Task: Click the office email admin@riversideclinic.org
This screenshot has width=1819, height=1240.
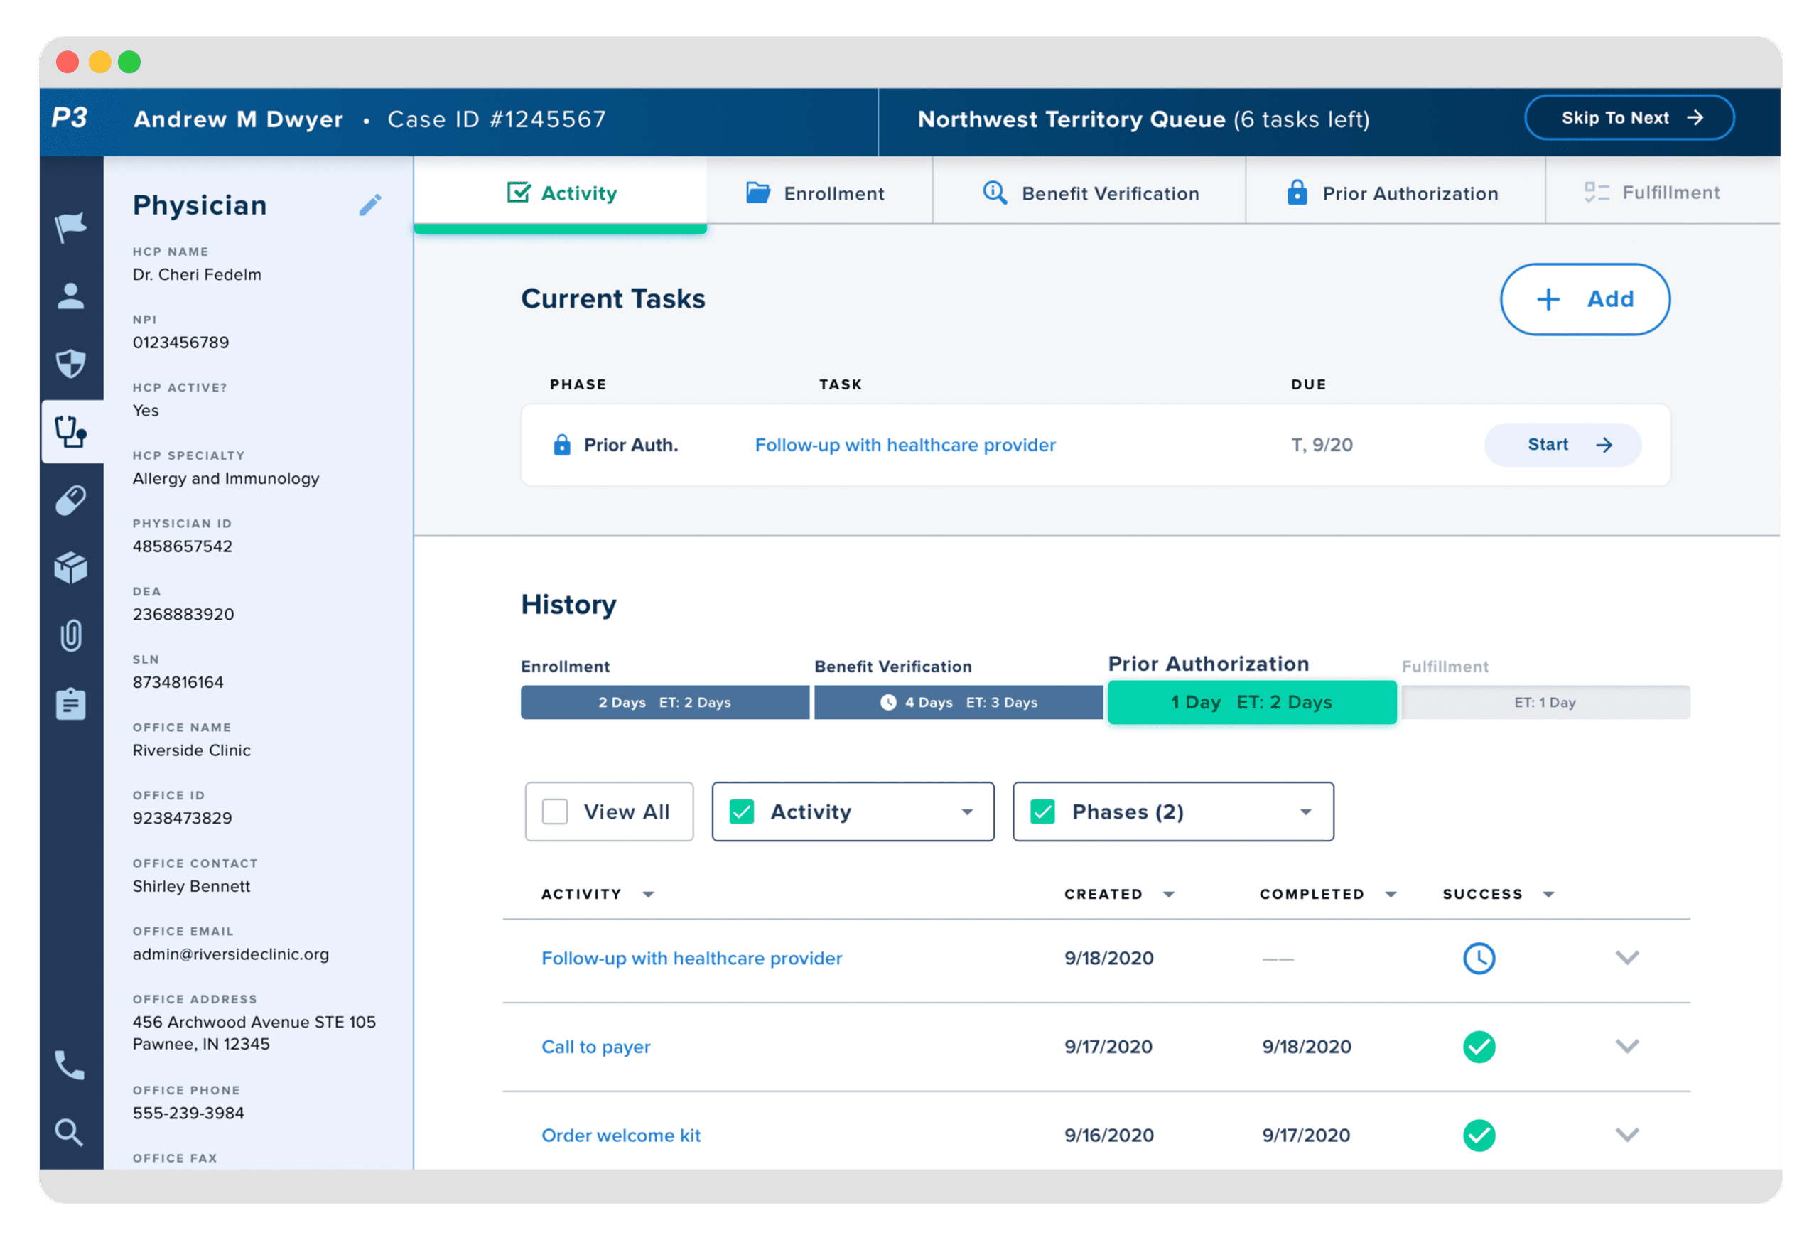Action: [231, 954]
